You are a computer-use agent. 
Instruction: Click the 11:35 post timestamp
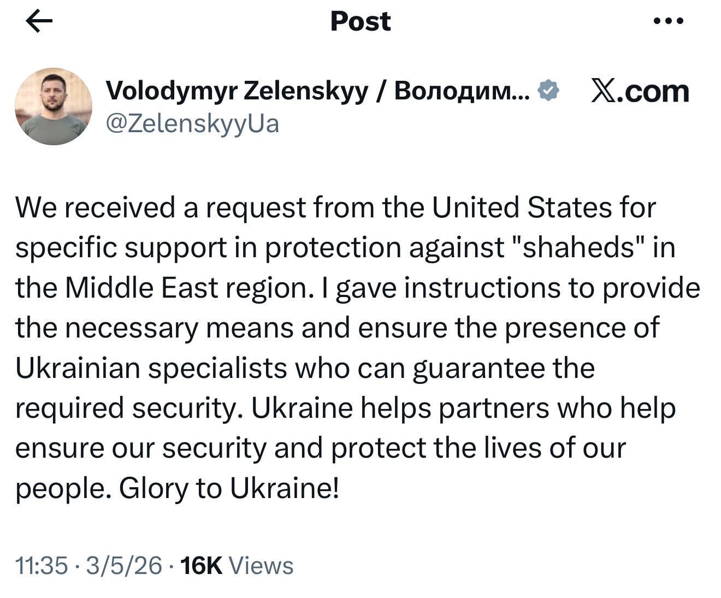click(x=42, y=566)
